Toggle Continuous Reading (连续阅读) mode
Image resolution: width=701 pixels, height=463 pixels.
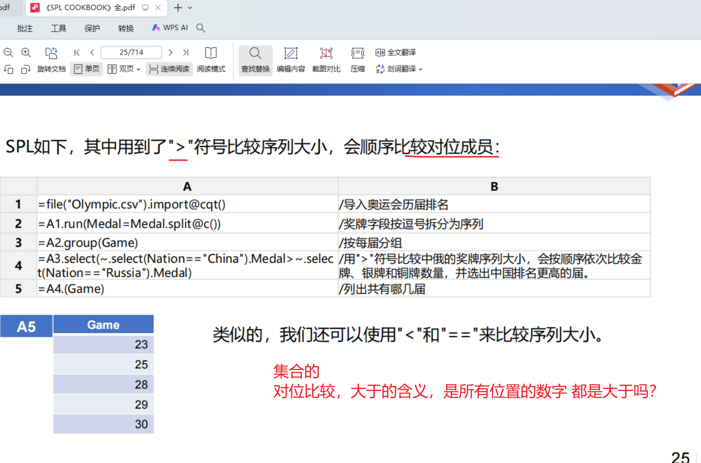click(x=169, y=69)
